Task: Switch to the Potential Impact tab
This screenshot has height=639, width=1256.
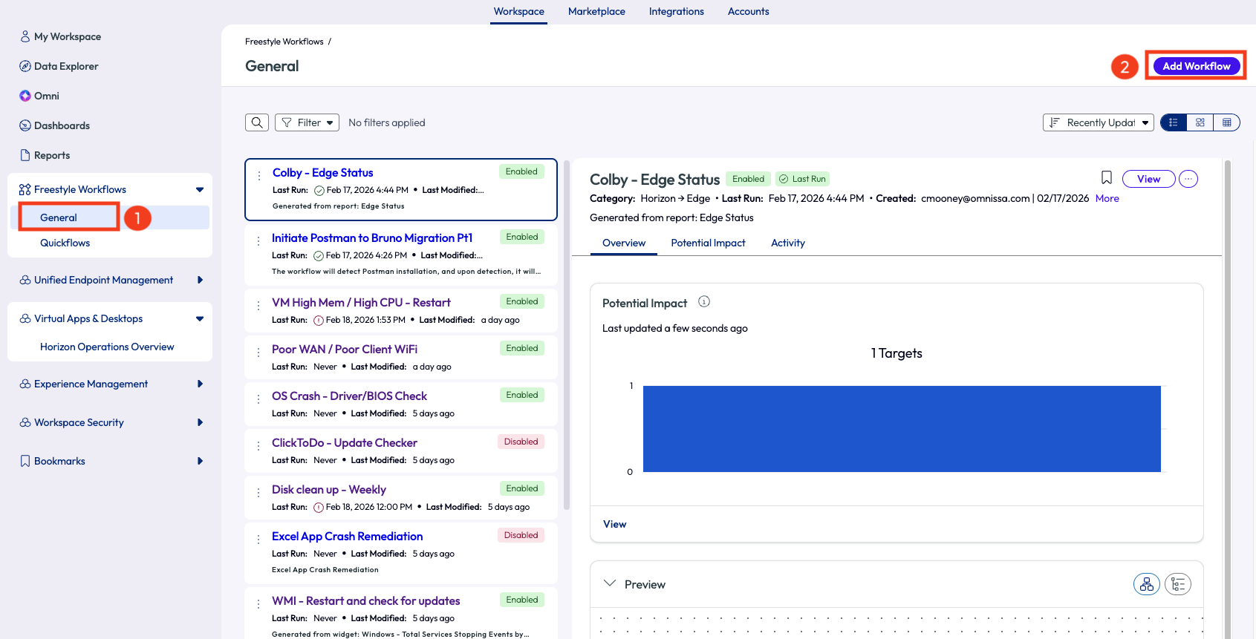Action: [x=708, y=243]
